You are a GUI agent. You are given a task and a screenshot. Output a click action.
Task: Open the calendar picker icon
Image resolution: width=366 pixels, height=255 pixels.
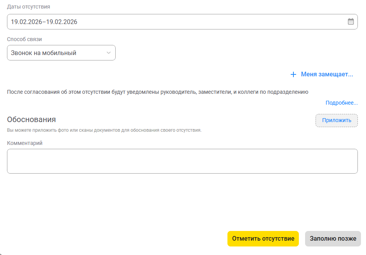click(350, 22)
